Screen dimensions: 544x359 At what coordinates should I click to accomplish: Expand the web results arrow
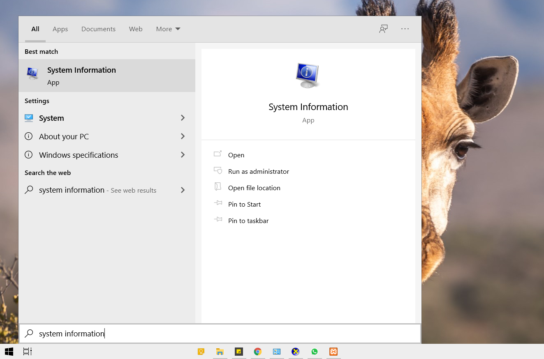pos(183,190)
